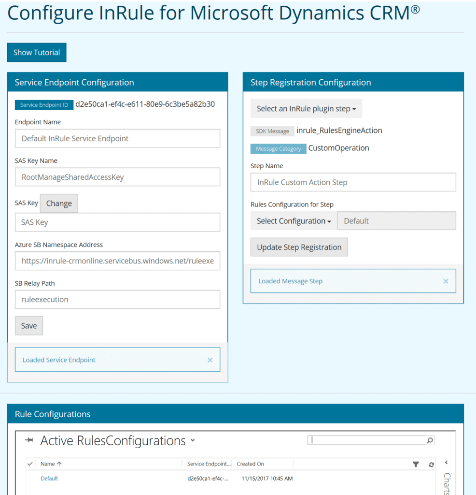Save the service endpoint configuration
This screenshot has width=476, height=495.
pyautogui.click(x=29, y=326)
